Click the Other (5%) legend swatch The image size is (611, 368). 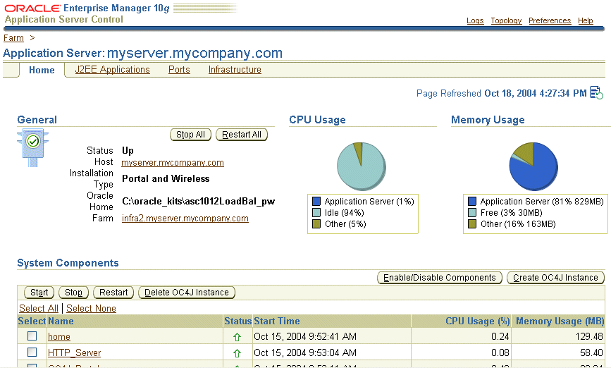coord(316,223)
